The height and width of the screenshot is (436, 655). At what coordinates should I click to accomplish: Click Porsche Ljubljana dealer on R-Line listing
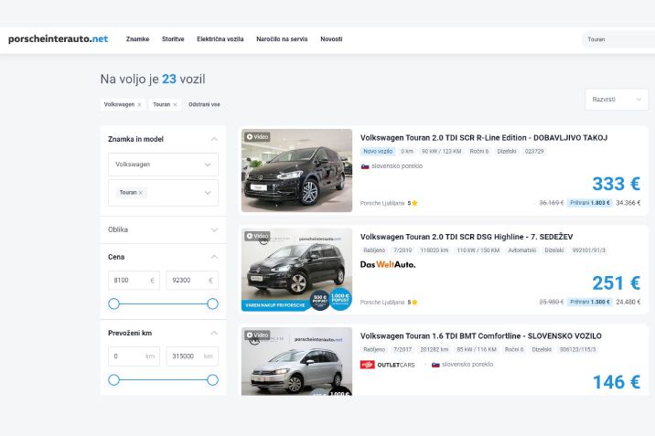pos(382,203)
